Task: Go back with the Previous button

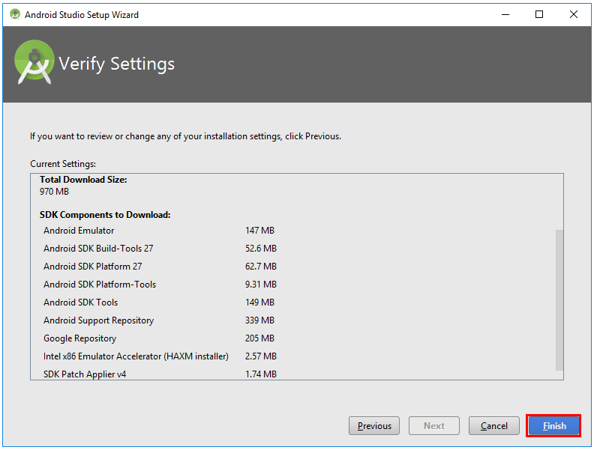Action: pyautogui.click(x=374, y=426)
